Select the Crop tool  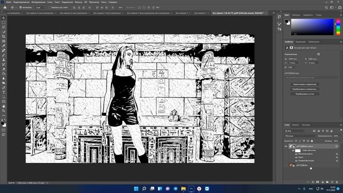(4, 36)
